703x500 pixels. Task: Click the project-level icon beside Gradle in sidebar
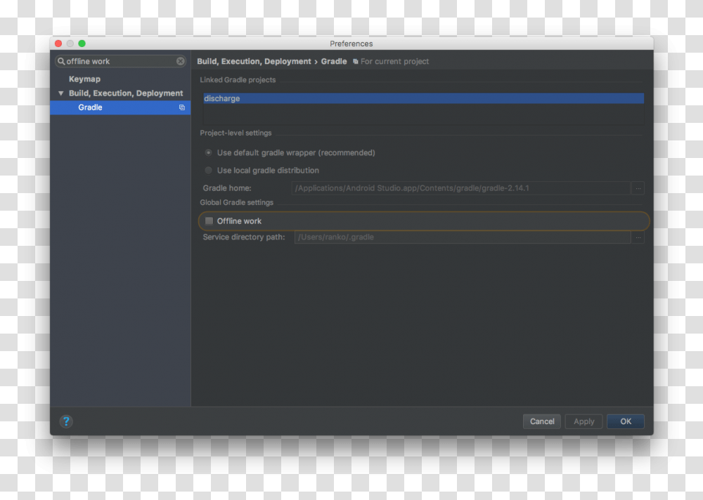[182, 107]
